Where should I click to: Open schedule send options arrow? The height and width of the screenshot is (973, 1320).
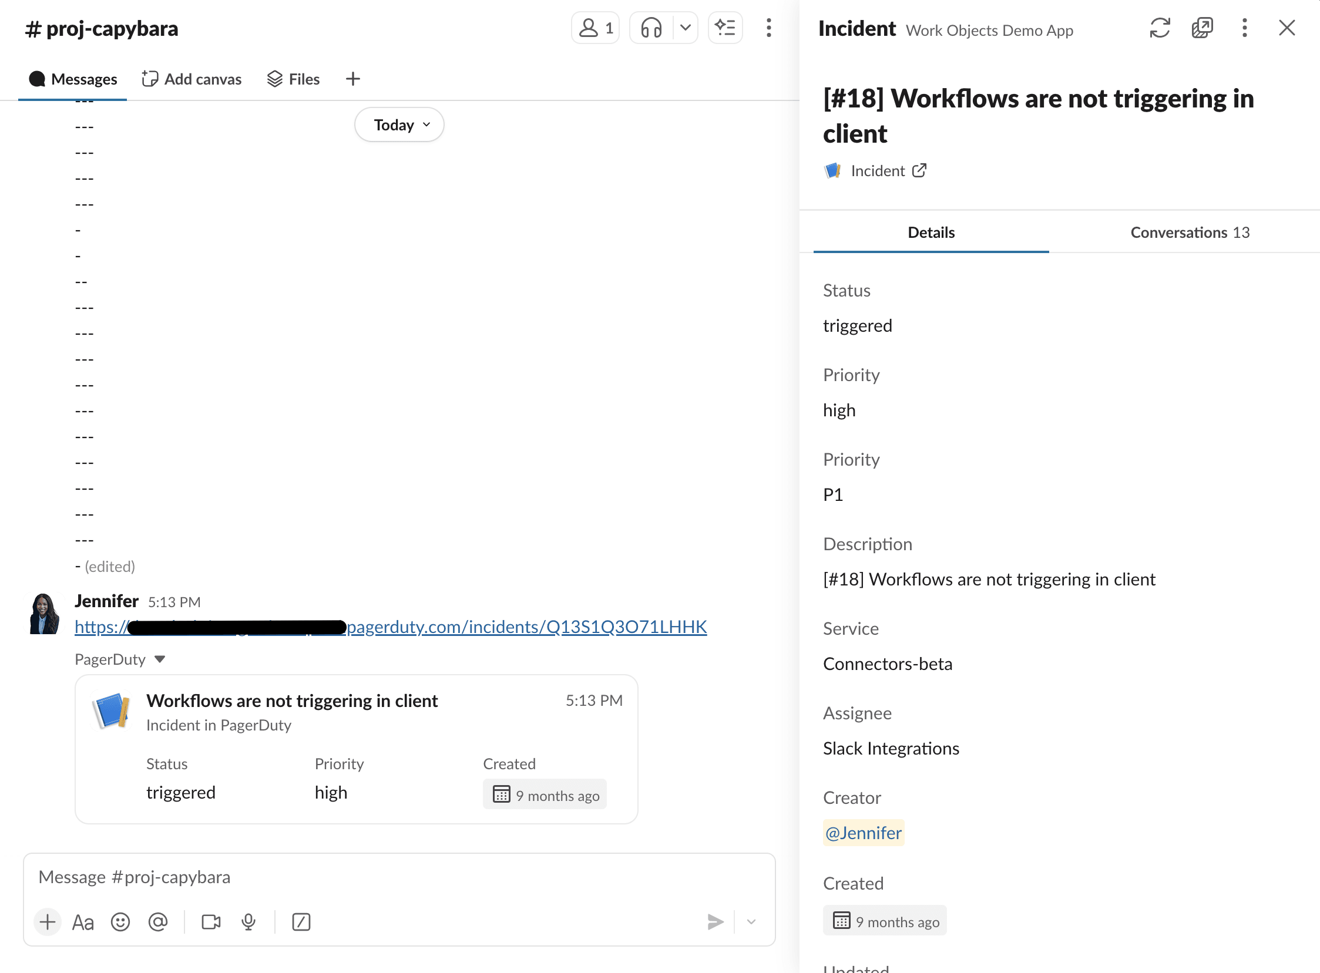[751, 922]
